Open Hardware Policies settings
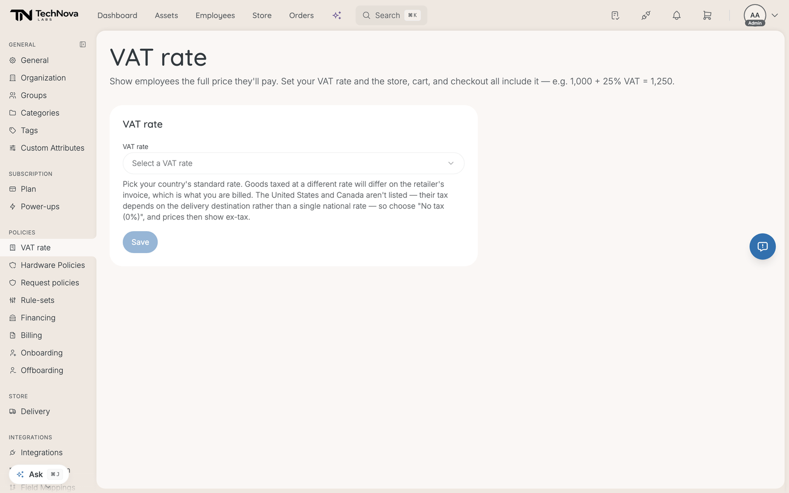789x493 pixels. [x=48, y=265]
